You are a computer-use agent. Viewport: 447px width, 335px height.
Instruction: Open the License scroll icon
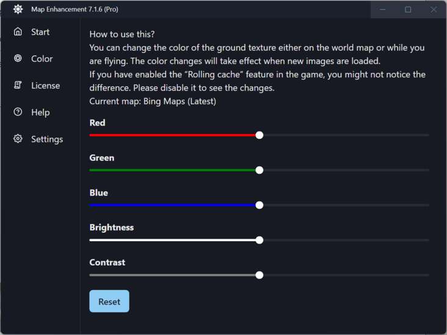[18, 85]
